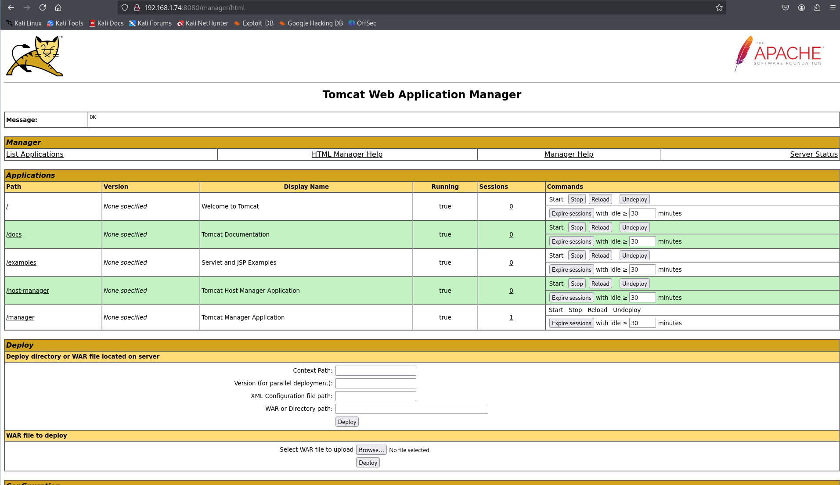Open Server Status link
Image resolution: width=840 pixels, height=485 pixels.
point(814,154)
